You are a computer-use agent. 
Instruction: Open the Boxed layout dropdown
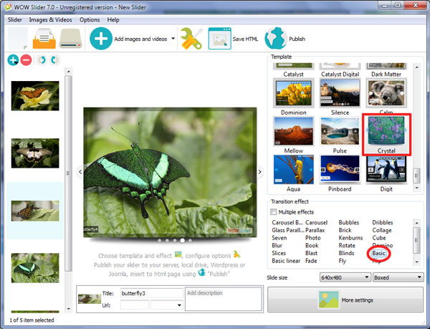point(398,277)
